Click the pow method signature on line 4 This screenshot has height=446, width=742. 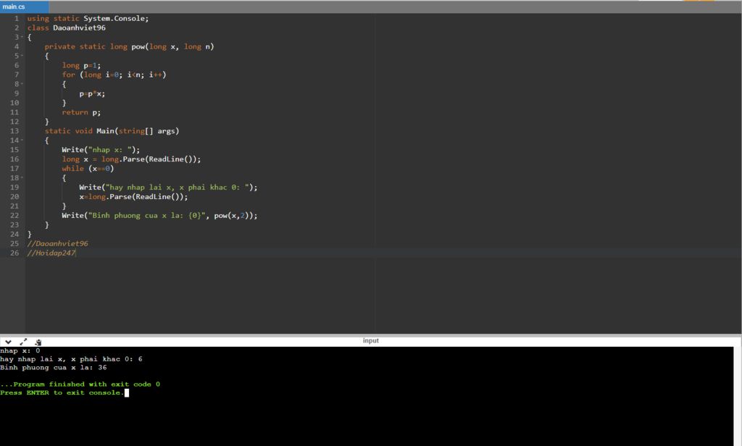pos(129,46)
